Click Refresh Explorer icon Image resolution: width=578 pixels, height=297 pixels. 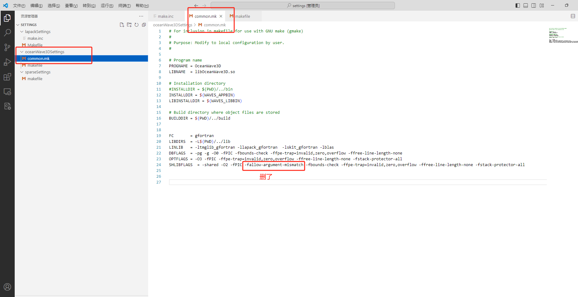pyautogui.click(x=137, y=25)
